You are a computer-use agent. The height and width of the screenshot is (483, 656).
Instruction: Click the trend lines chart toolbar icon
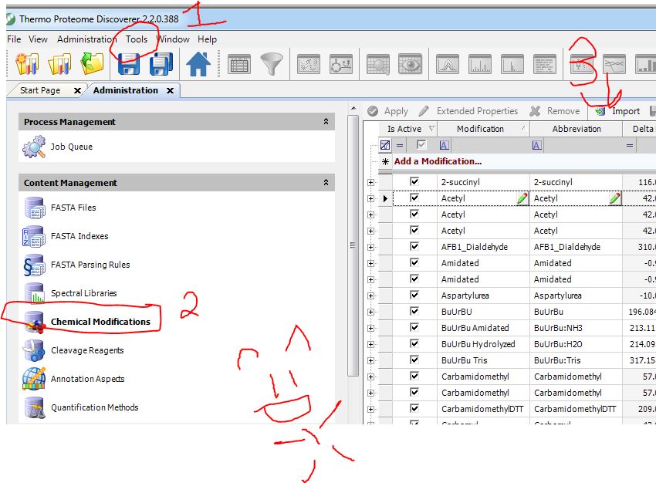614,64
